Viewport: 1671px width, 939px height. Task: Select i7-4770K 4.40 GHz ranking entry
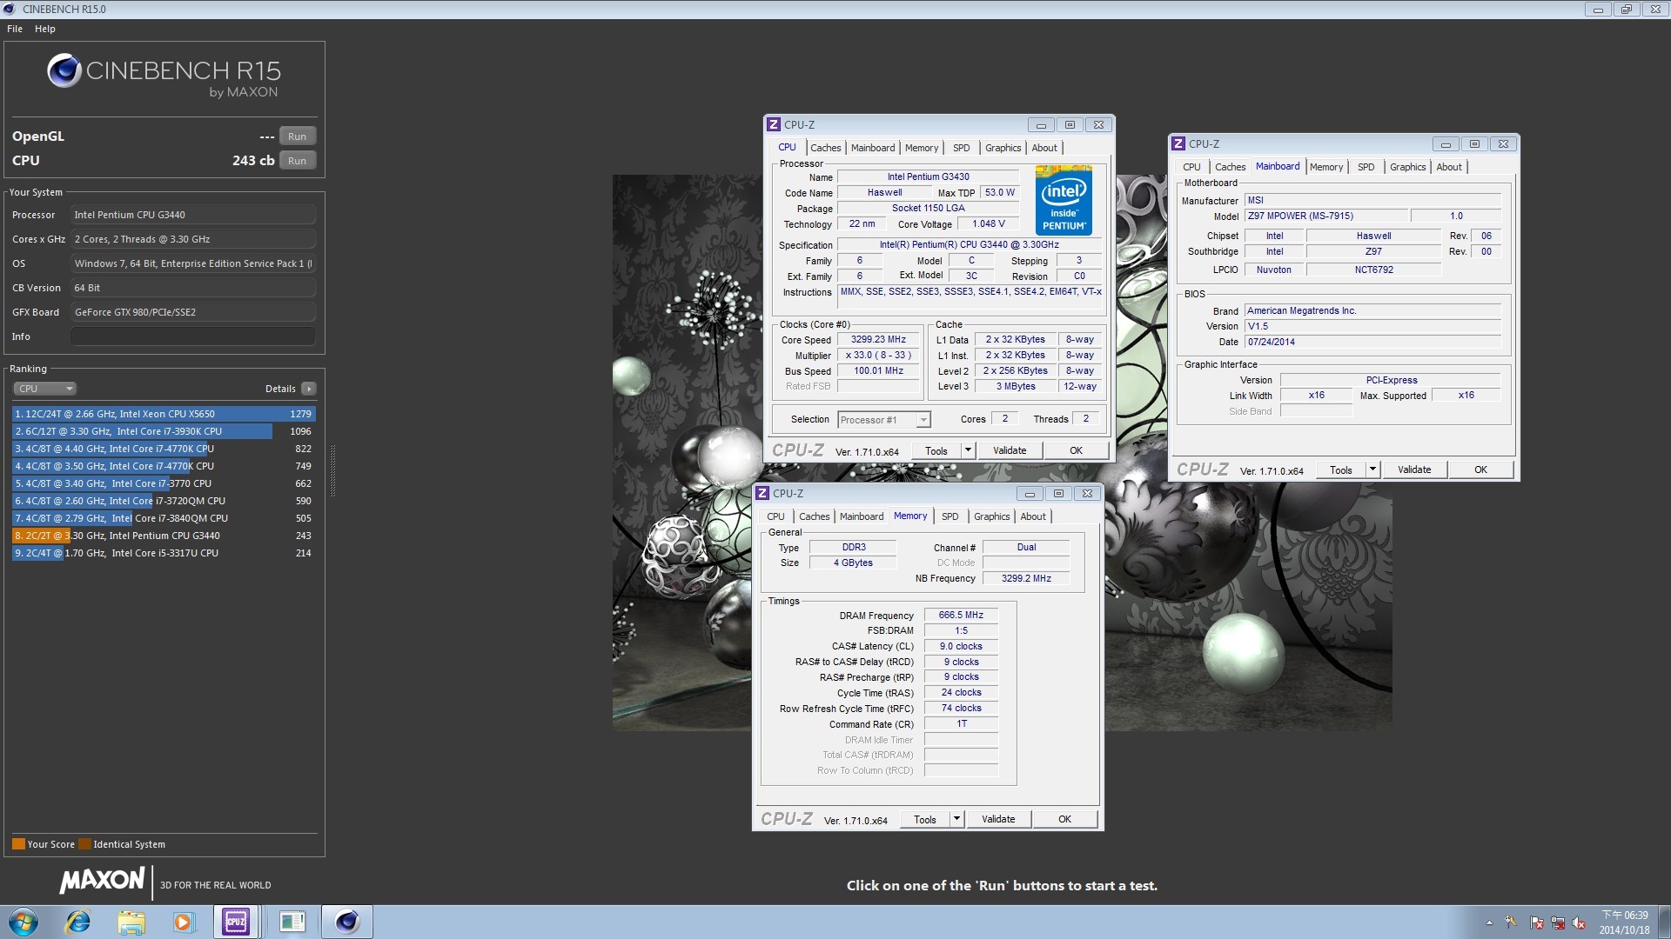tap(164, 449)
